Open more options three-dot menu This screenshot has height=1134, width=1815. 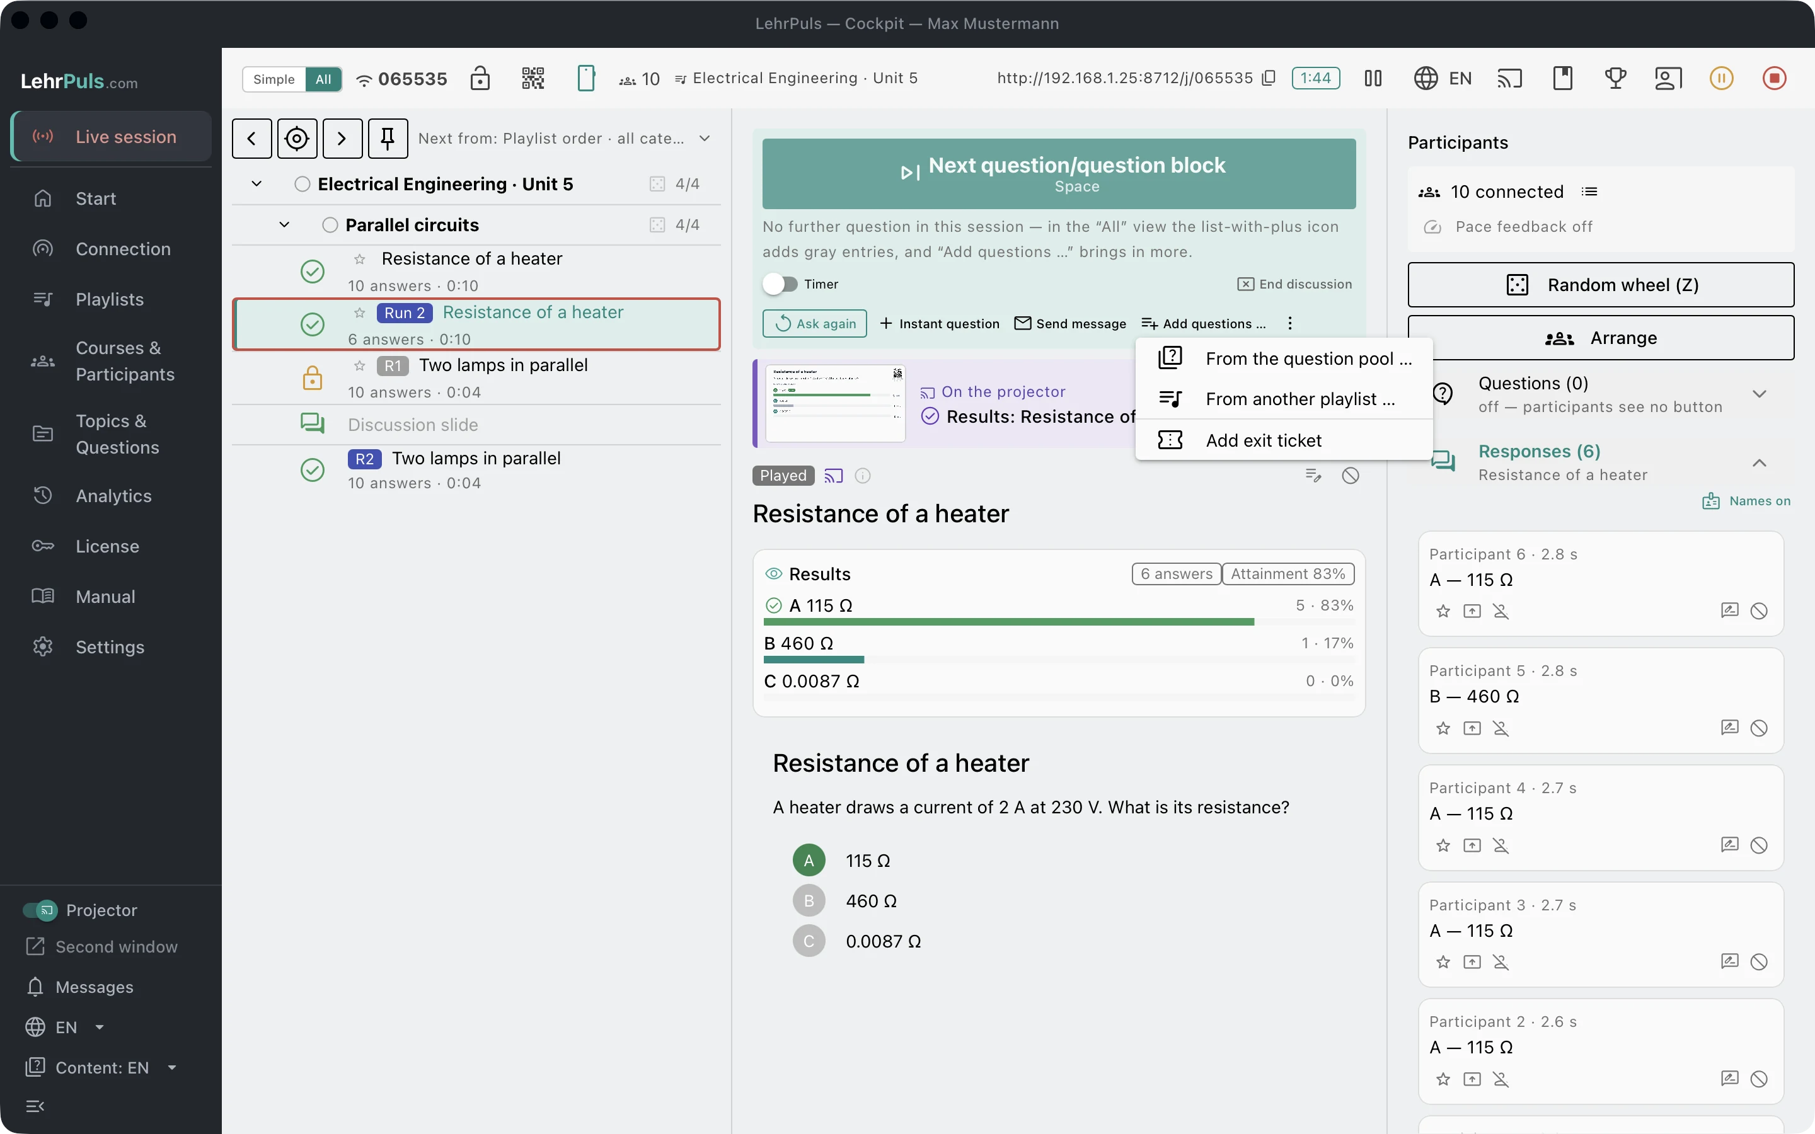(x=1290, y=323)
